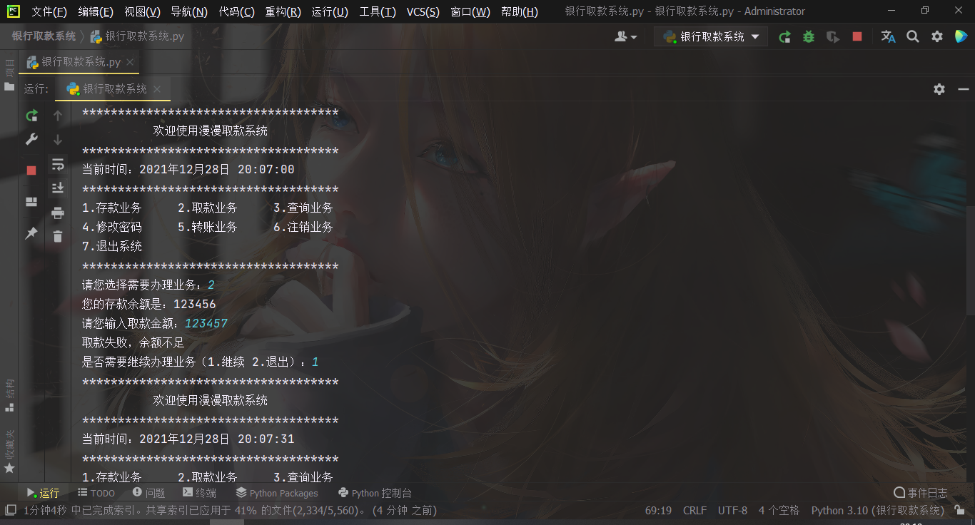975x525 pixels.
Task: Click cursor position 69:19 in status bar
Action: (x=658, y=511)
